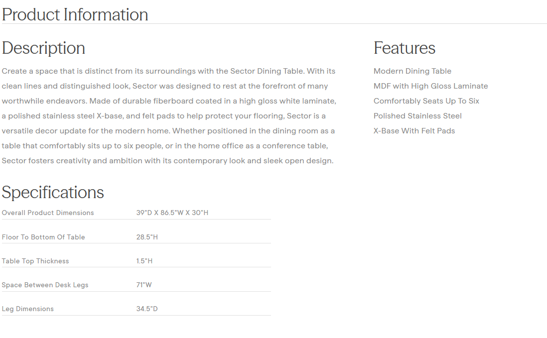Select the Polished Stainless Steel feature line

(x=417, y=116)
